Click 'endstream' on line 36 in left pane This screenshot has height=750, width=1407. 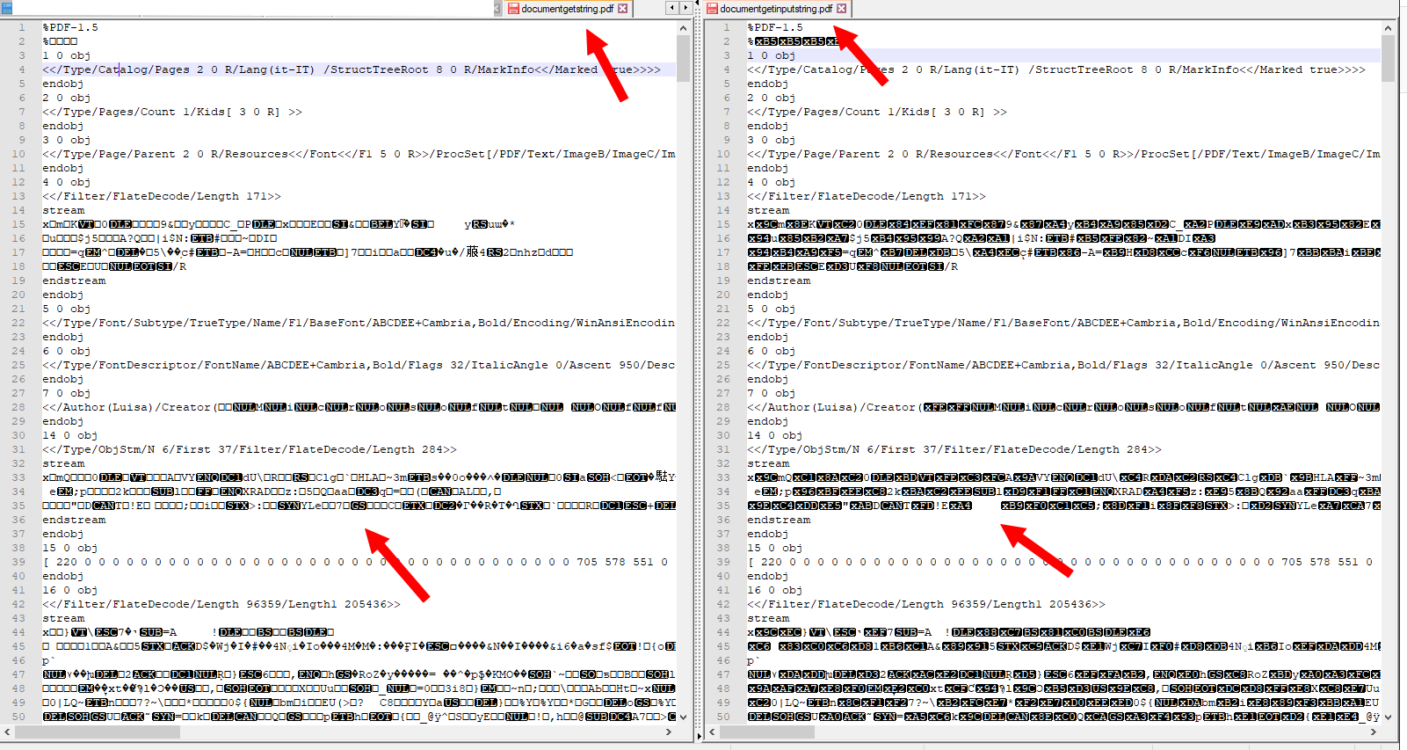point(74,520)
